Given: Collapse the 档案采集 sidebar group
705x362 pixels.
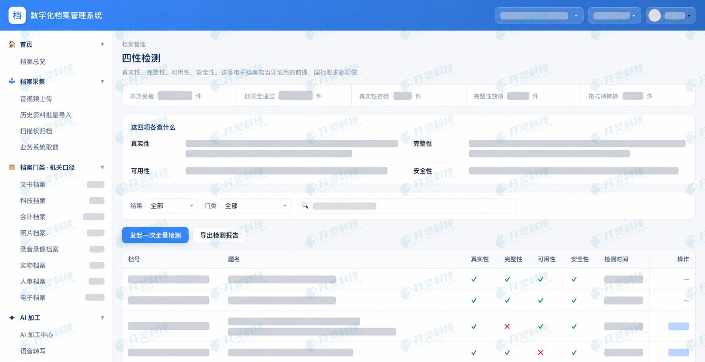Looking at the screenshot, I should point(102,81).
